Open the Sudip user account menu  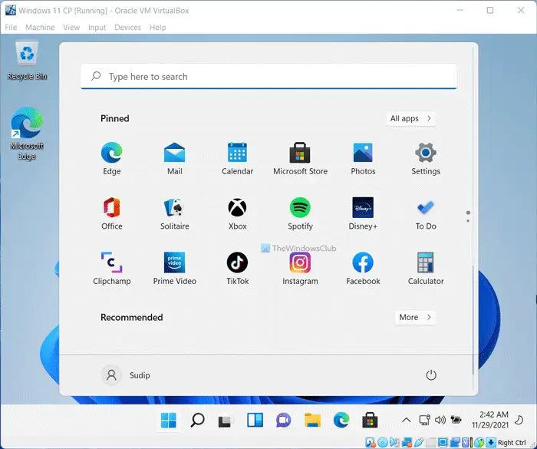pos(126,375)
